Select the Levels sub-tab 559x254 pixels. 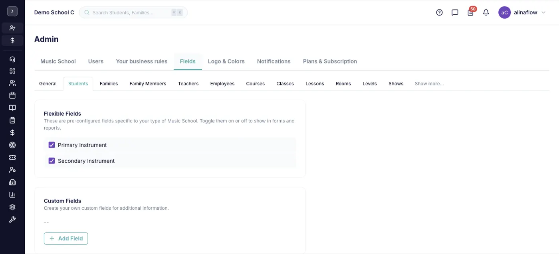pos(370,84)
